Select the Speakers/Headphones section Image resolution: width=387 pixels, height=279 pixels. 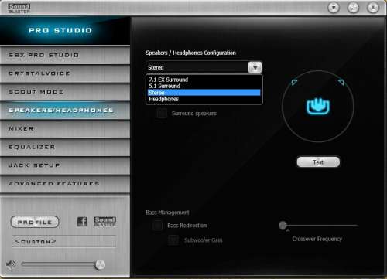(x=65, y=111)
